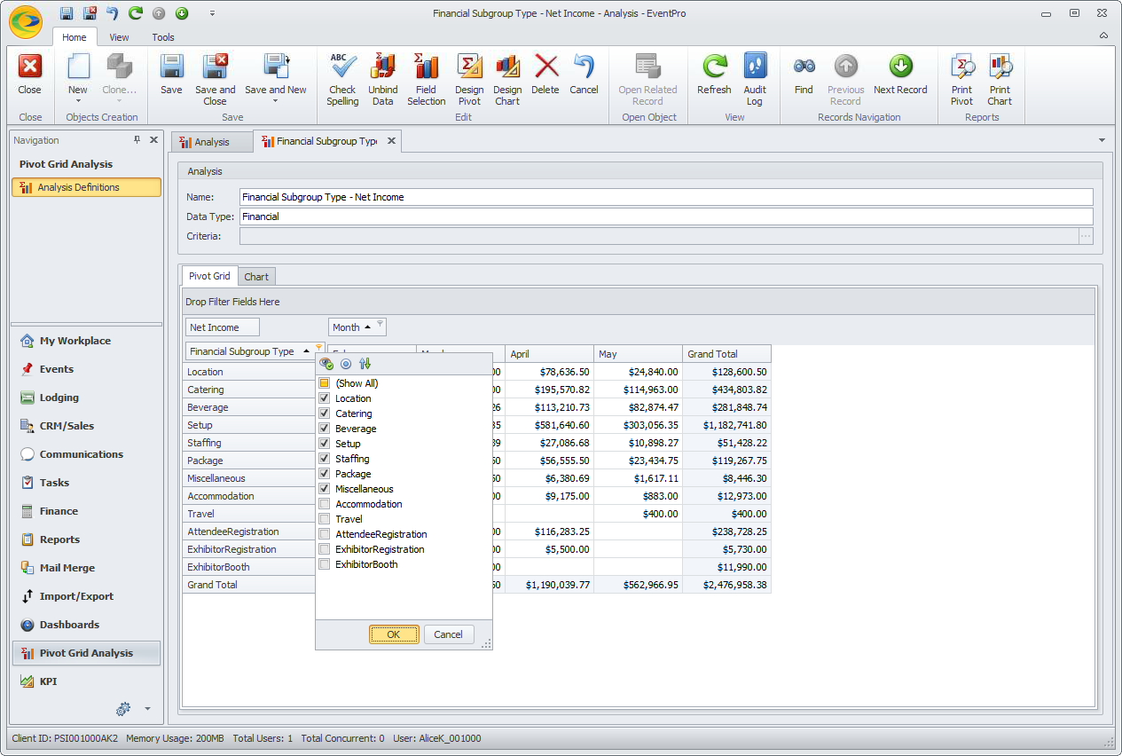Click Cancel in the filter popup

pyautogui.click(x=449, y=634)
